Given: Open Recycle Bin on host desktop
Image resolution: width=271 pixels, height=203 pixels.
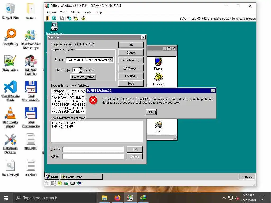Looking at the screenshot, I should click(x=10, y=11).
